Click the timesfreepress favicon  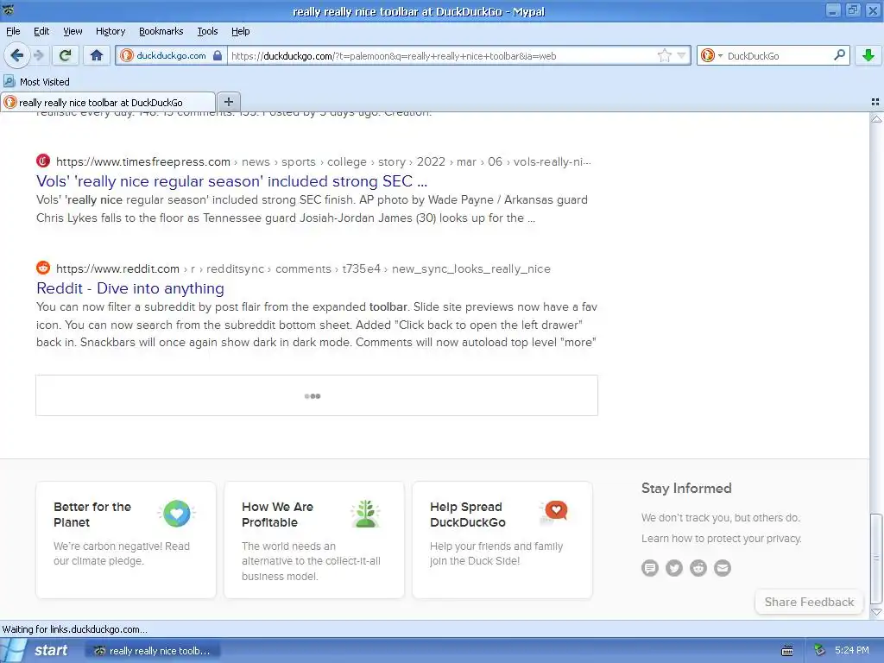(43, 161)
